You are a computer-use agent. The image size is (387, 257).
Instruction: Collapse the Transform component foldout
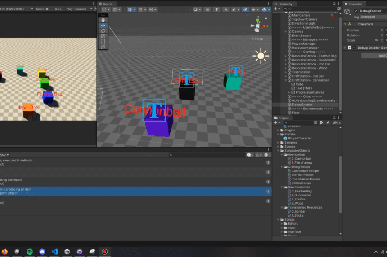345,24
